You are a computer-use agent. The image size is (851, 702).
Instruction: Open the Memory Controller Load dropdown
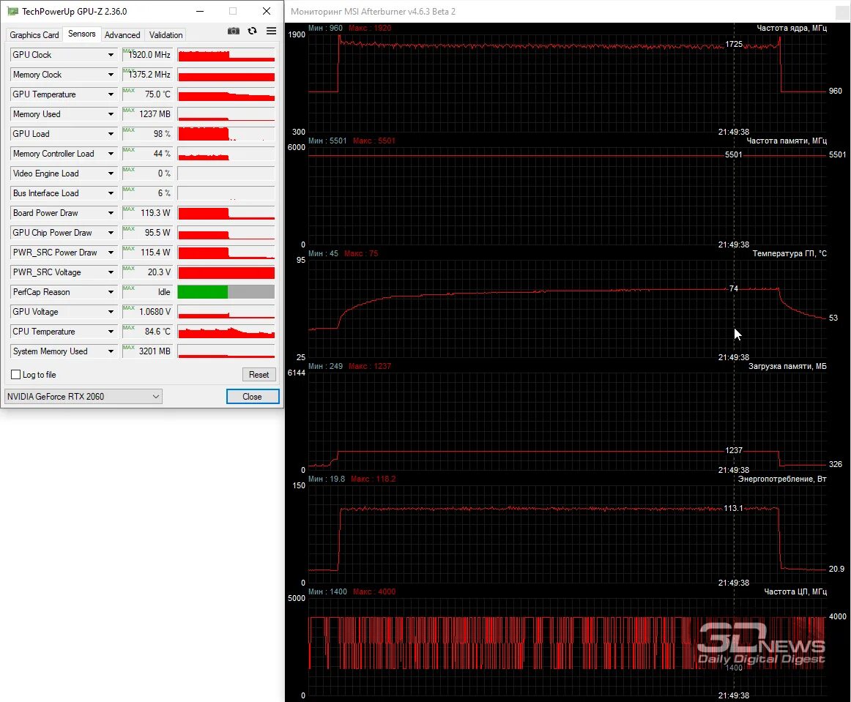[111, 154]
